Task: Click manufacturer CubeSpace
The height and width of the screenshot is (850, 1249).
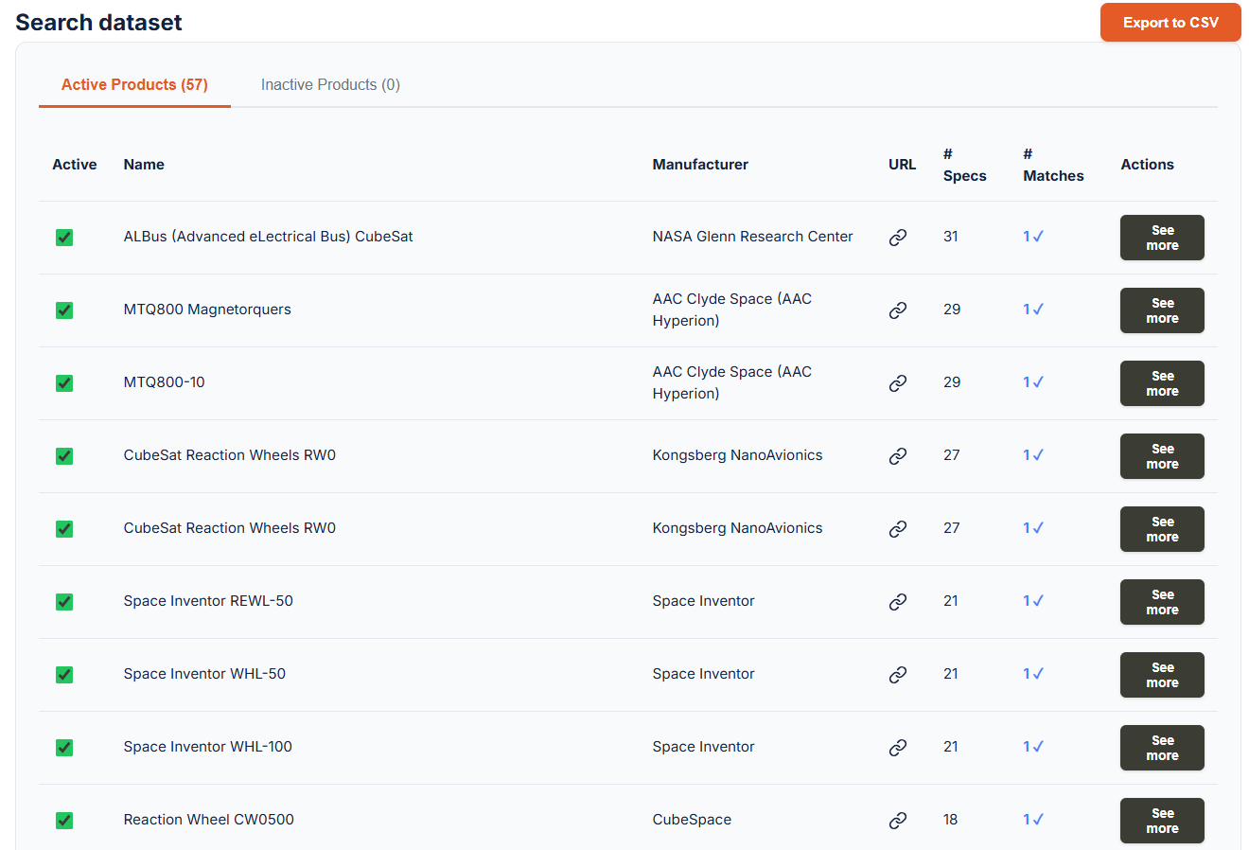Action: (692, 820)
